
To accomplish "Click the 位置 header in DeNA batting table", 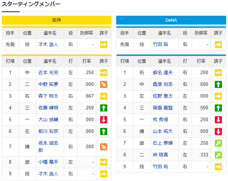I will point(142,61).
